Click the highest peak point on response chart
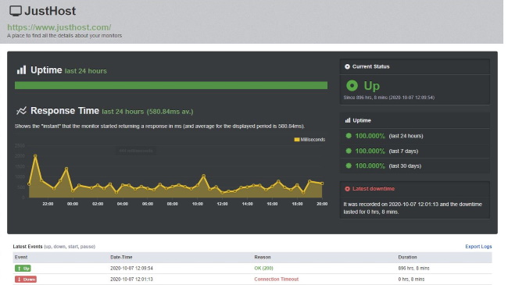 click(35, 156)
